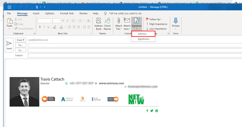This screenshot has height=127, width=242.
Task: Click the Tell me what you want to do box
Action: point(125,13)
